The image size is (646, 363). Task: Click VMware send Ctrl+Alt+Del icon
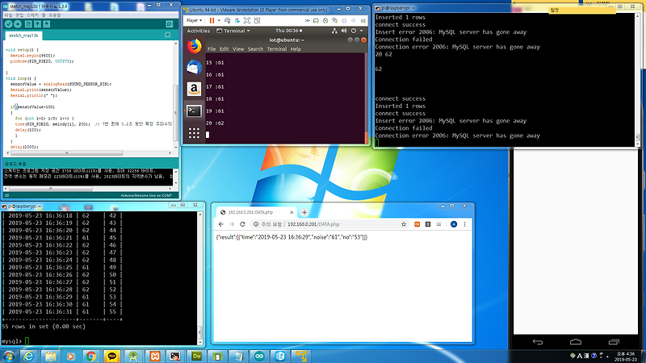pyautogui.click(x=227, y=20)
